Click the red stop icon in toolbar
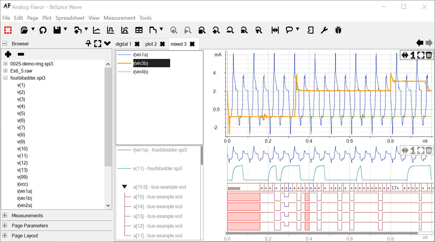Screen dimensions: 435x242 click(x=8, y=30)
